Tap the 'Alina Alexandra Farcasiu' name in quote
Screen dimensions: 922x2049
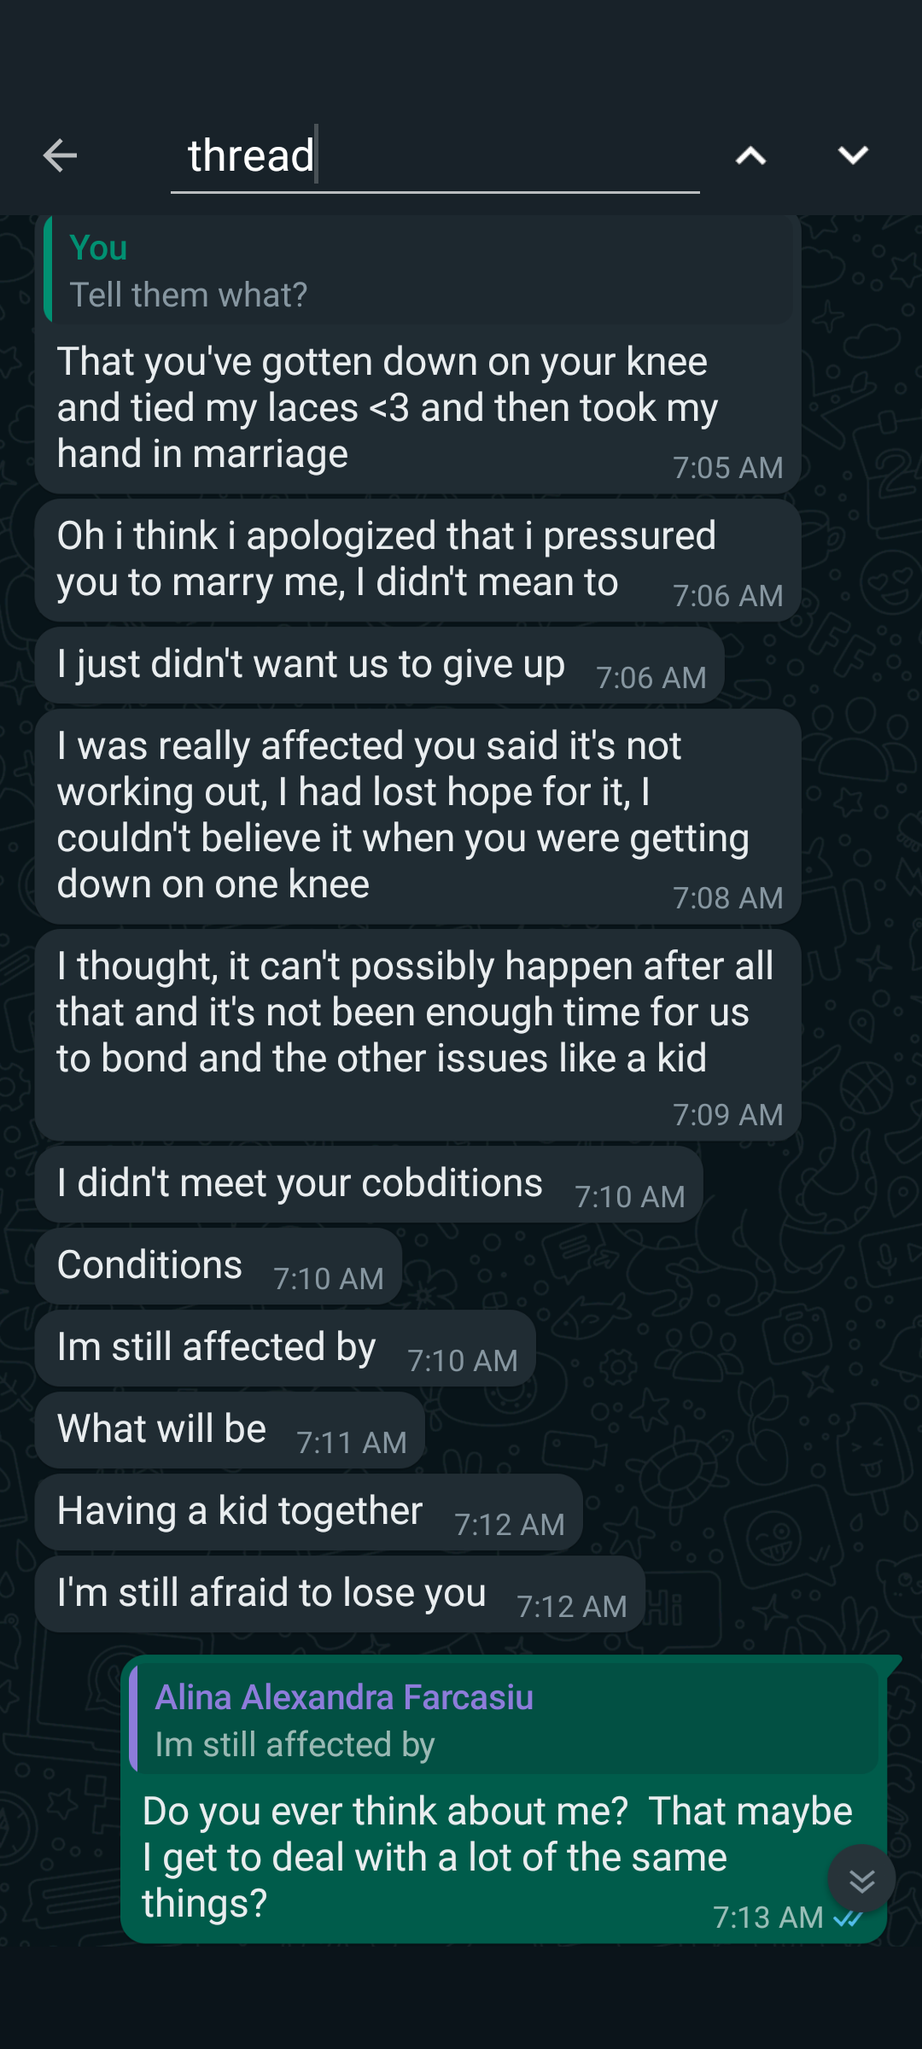click(x=344, y=1697)
